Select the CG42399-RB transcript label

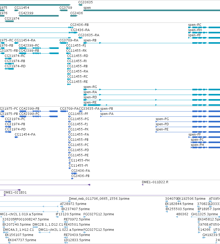click(x=29, y=51)
